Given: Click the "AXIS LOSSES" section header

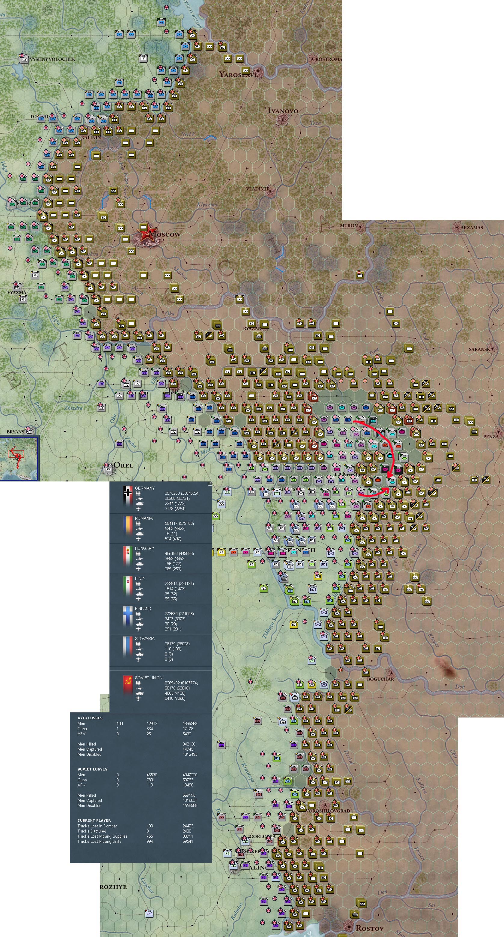Looking at the screenshot, I should click(90, 718).
